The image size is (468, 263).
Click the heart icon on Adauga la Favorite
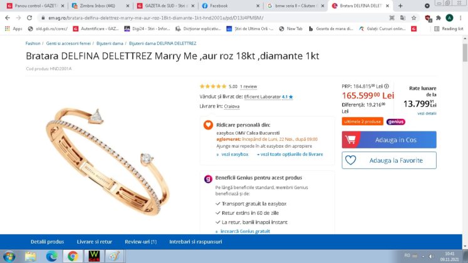[351, 160]
